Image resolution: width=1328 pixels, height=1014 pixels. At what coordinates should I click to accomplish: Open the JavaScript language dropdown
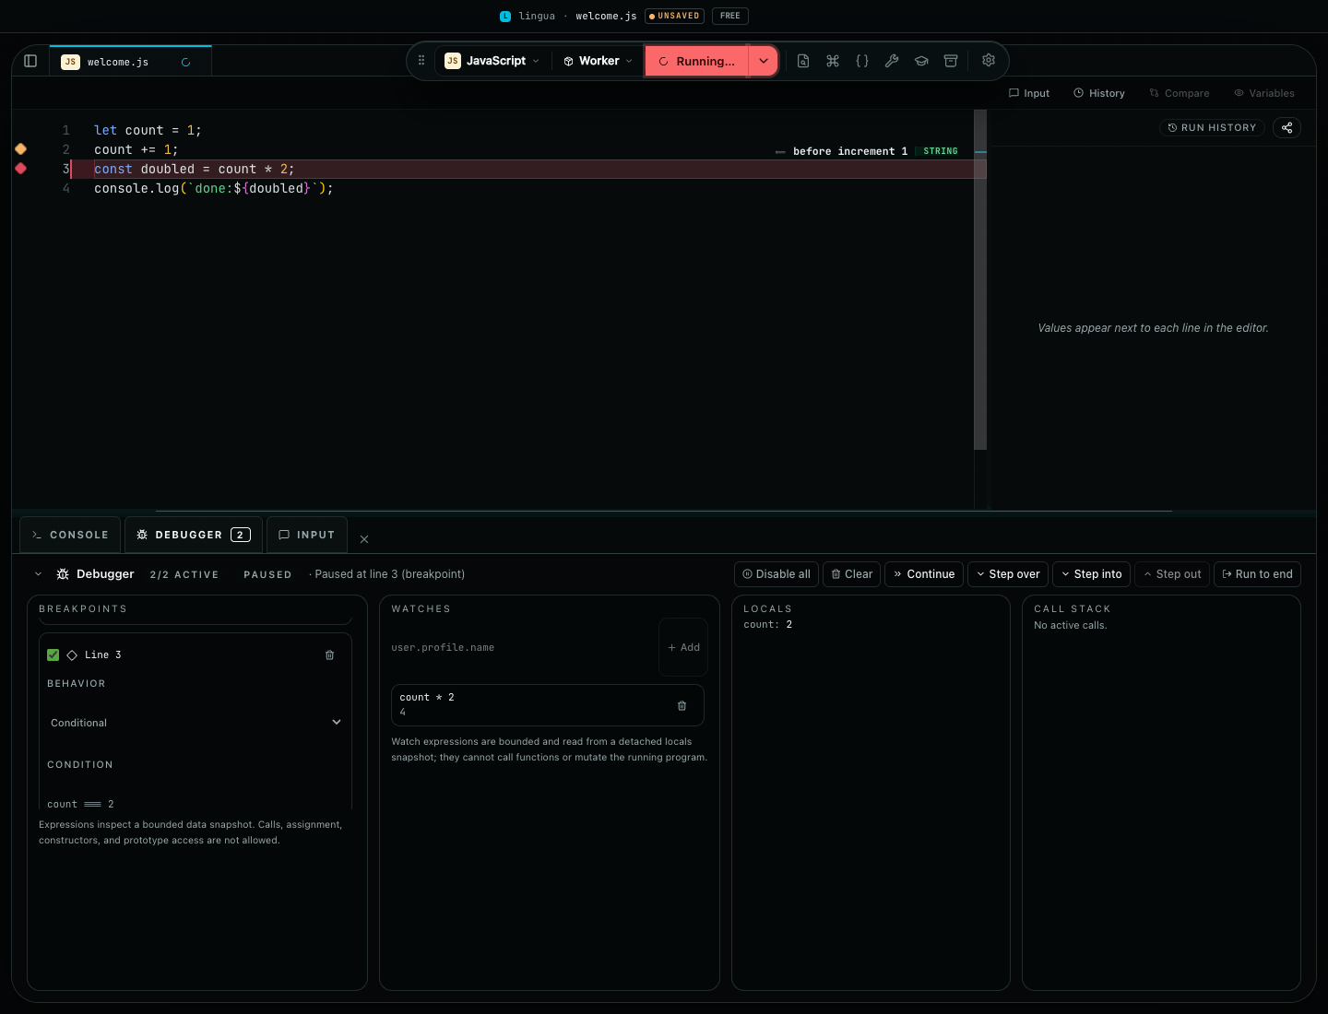pos(492,61)
